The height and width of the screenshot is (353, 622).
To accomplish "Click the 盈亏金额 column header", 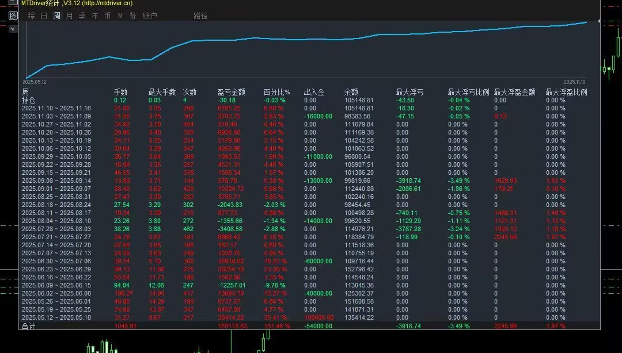I will point(232,93).
